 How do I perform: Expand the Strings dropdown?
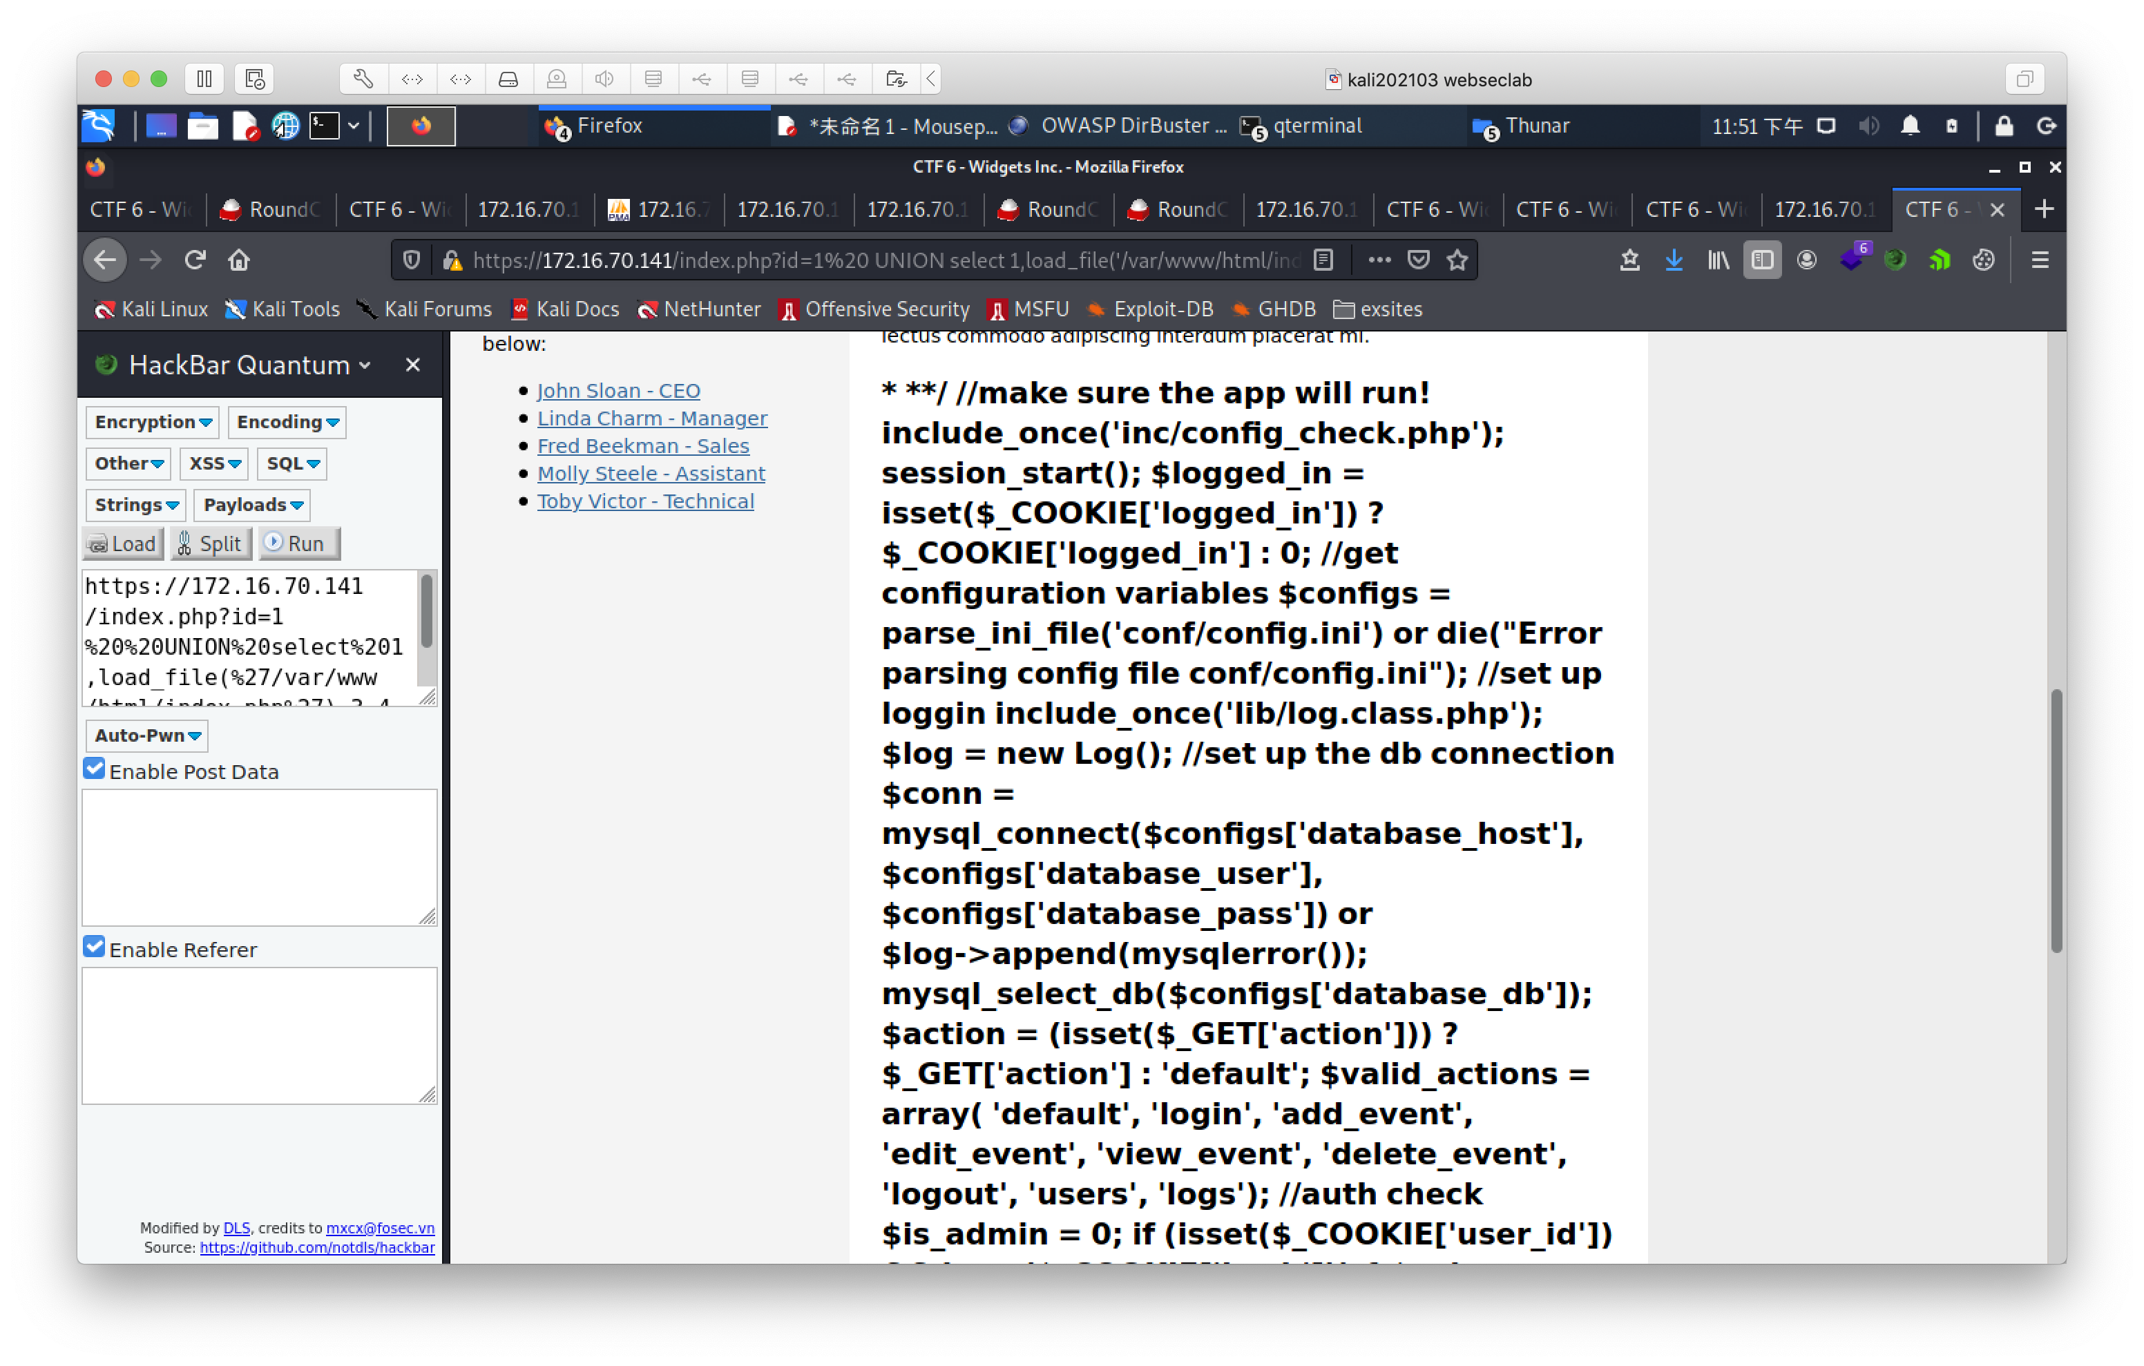tap(136, 505)
